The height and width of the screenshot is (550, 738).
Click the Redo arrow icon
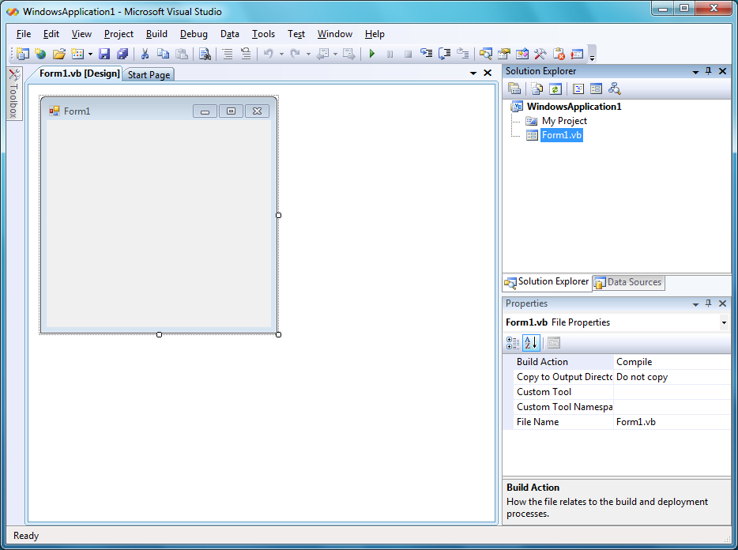295,54
